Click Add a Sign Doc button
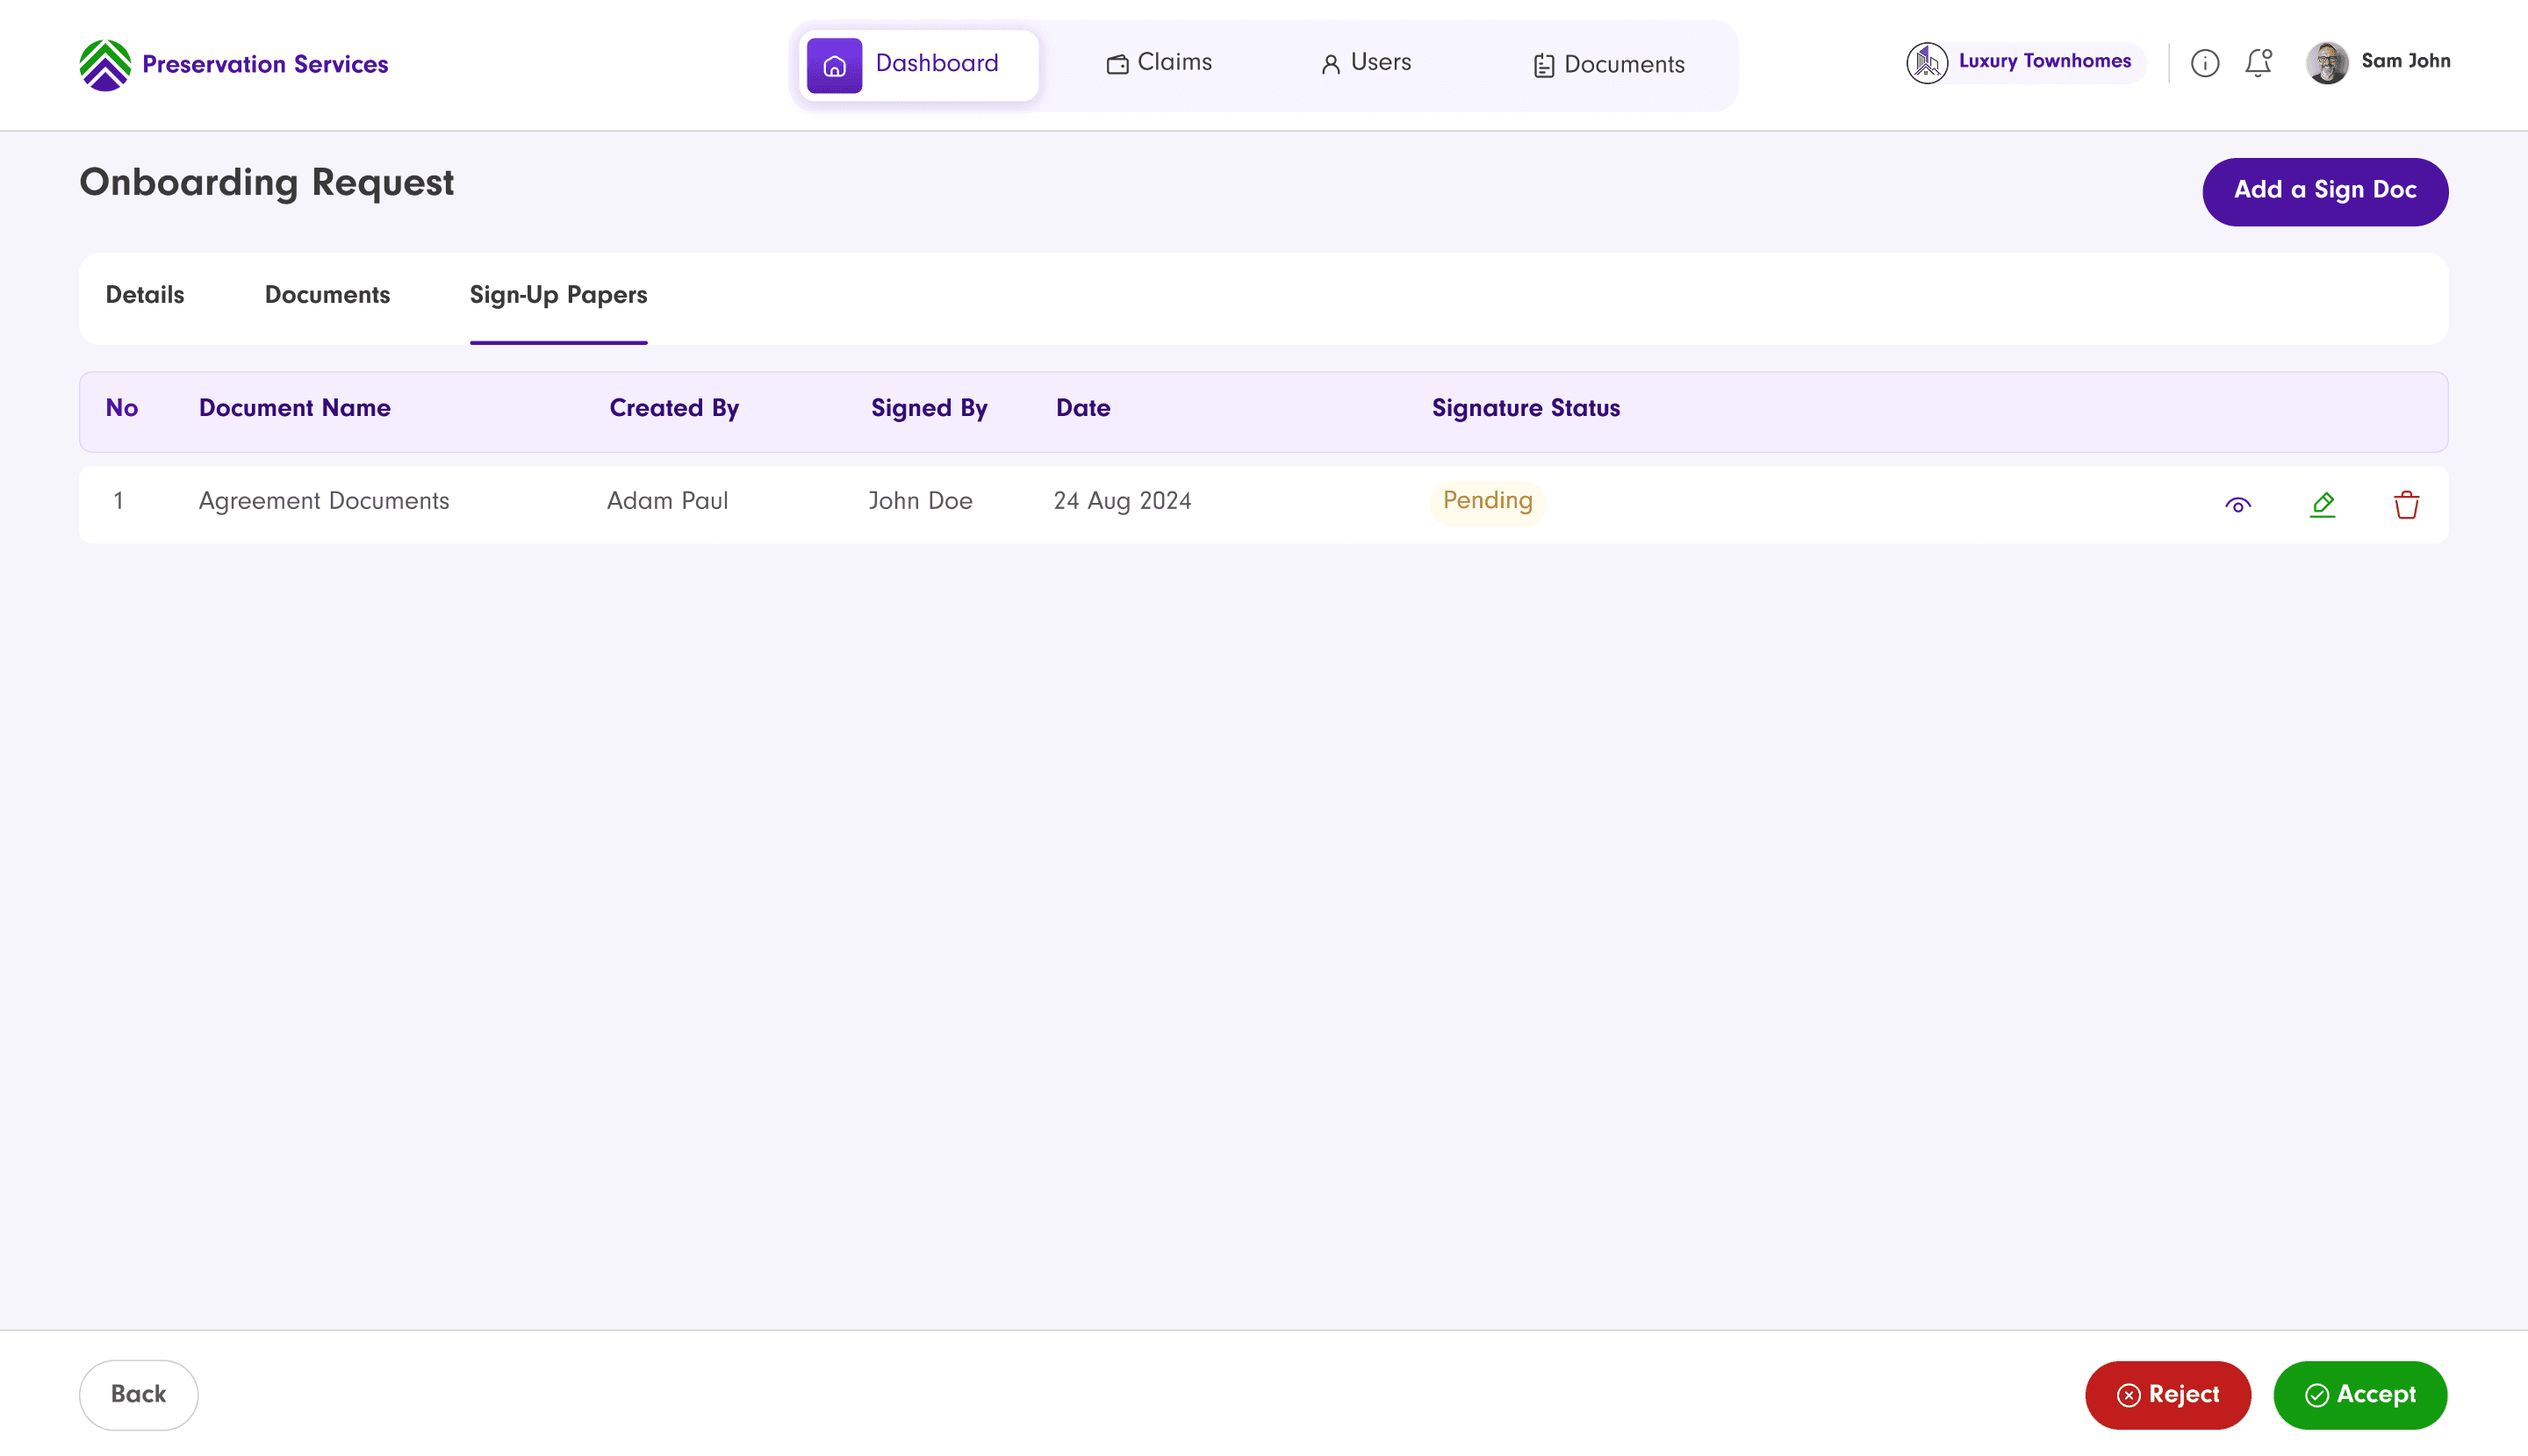 coord(2324,191)
